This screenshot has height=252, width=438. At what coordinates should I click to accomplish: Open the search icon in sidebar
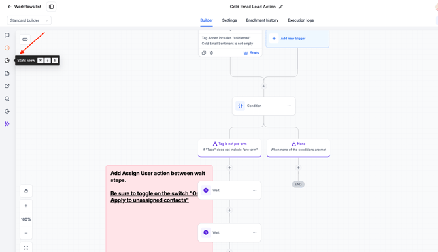pyautogui.click(x=7, y=99)
